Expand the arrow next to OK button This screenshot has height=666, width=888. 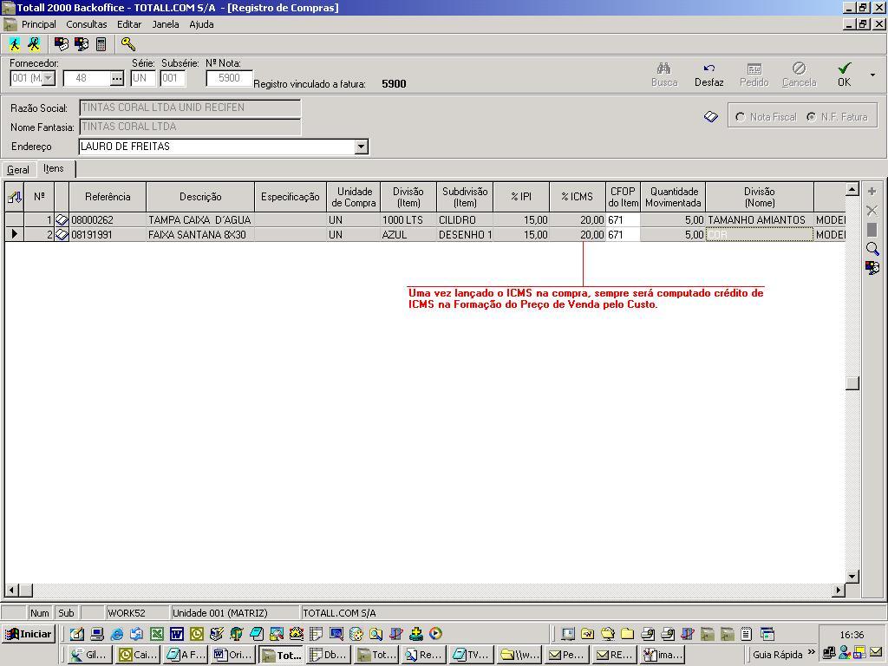coord(872,75)
